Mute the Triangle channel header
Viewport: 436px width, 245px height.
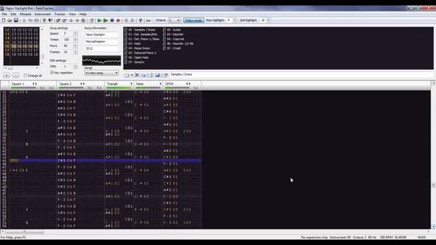[x=112, y=84]
